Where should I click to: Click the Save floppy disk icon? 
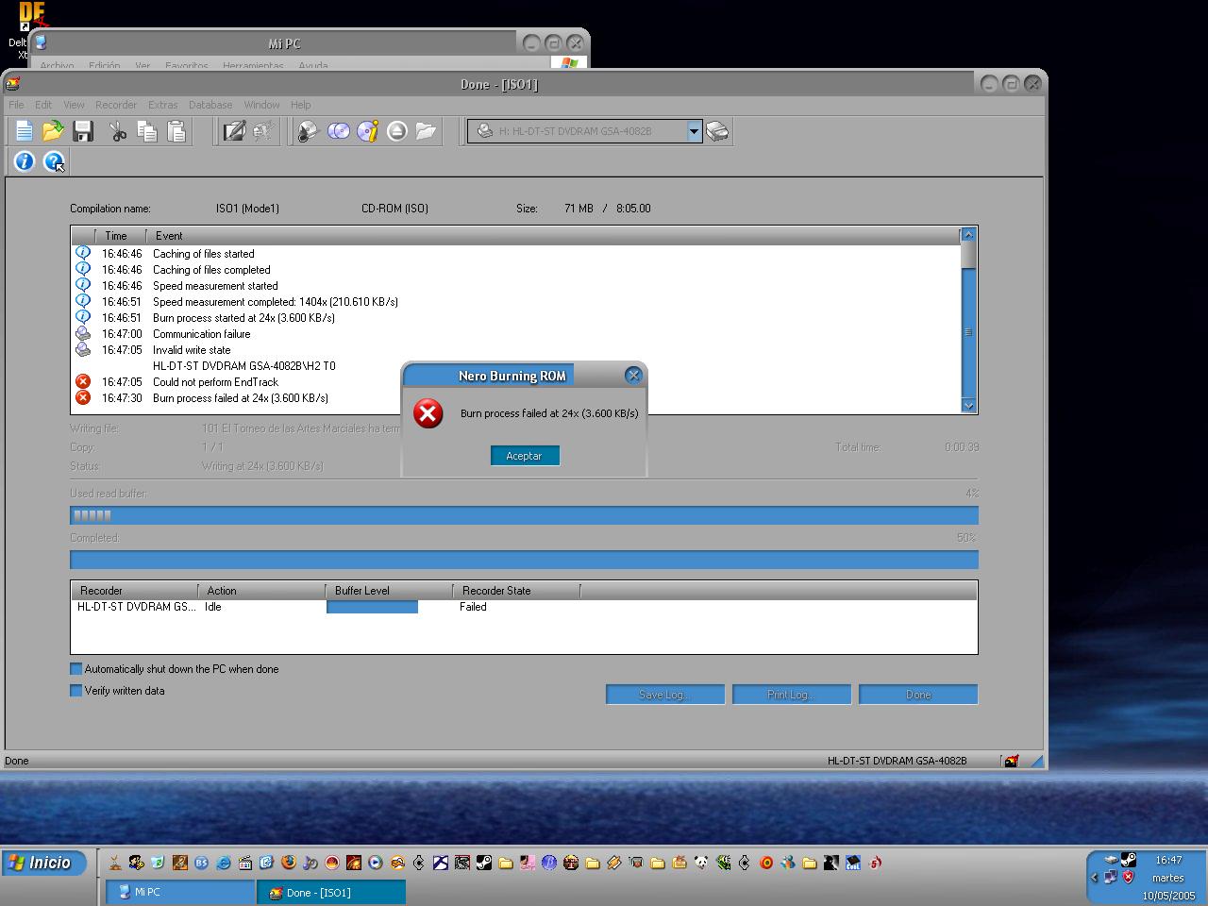point(83,131)
